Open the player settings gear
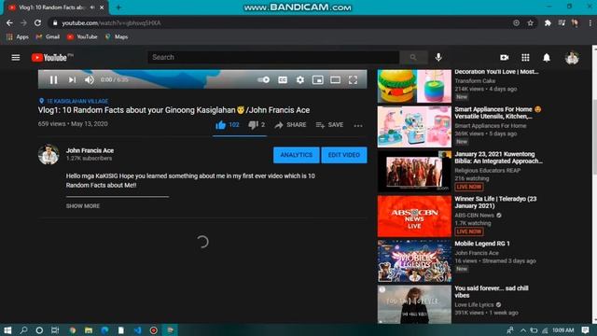The image size is (597, 336). (300, 79)
